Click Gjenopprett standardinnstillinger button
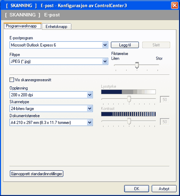The image size is (180, 196). click(x=36, y=174)
